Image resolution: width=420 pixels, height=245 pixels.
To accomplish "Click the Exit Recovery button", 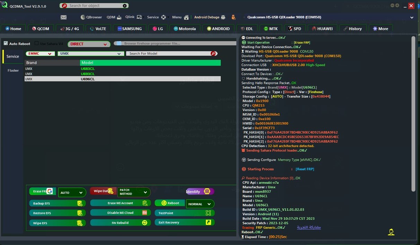I will pos(184,222).
